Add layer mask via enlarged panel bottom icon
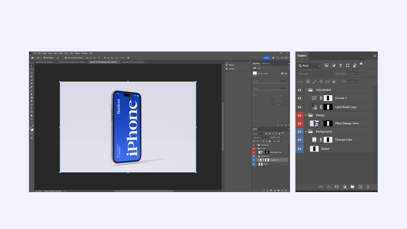Image resolution: width=407 pixels, height=229 pixels. [x=337, y=187]
